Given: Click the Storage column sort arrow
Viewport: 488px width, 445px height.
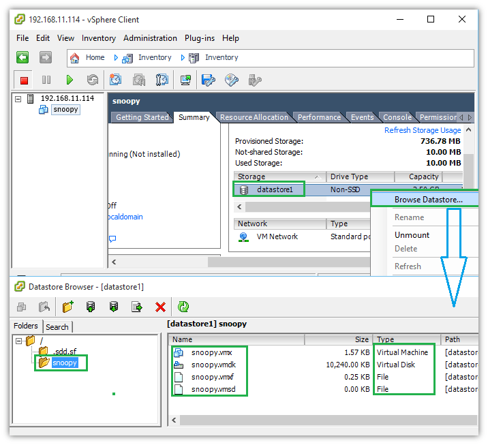Looking at the screenshot, I should coord(317,177).
